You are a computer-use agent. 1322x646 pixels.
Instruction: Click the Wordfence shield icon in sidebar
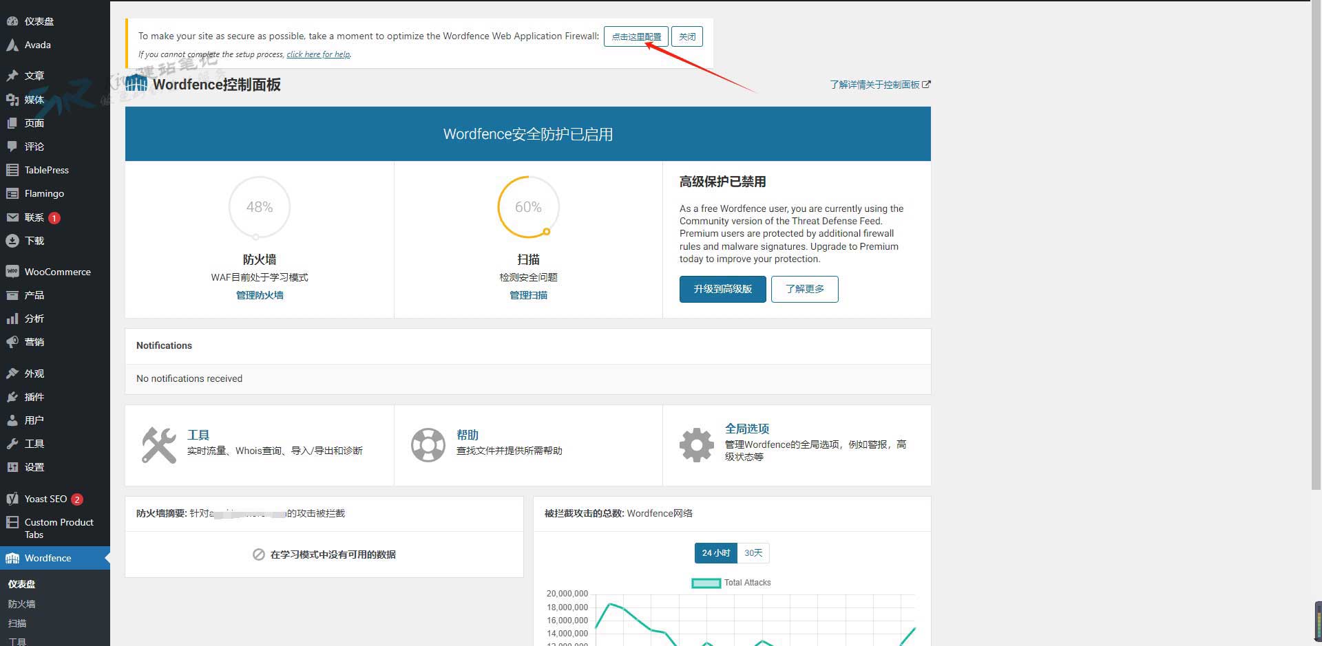12,558
